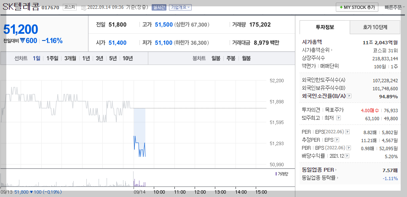Click the 4.00매수 investment opinion value
407x197 pixels.
(370, 111)
